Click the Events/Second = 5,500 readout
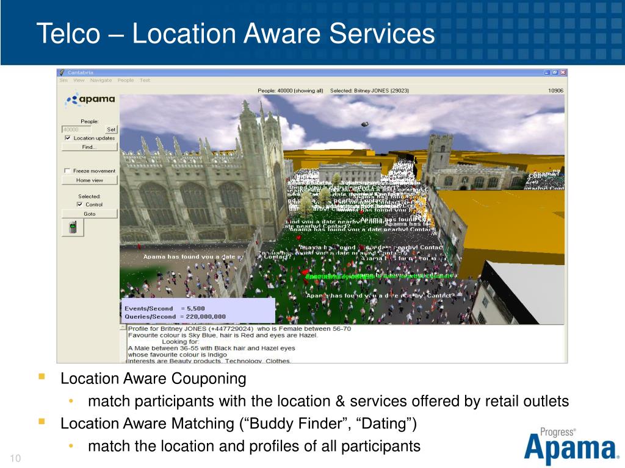The image size is (625, 468). click(165, 308)
